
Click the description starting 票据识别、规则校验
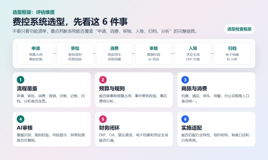pyautogui.click(x=51, y=138)
